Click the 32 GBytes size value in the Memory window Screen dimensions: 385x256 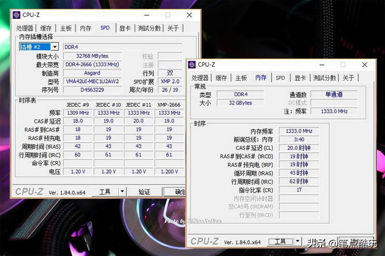(x=240, y=103)
